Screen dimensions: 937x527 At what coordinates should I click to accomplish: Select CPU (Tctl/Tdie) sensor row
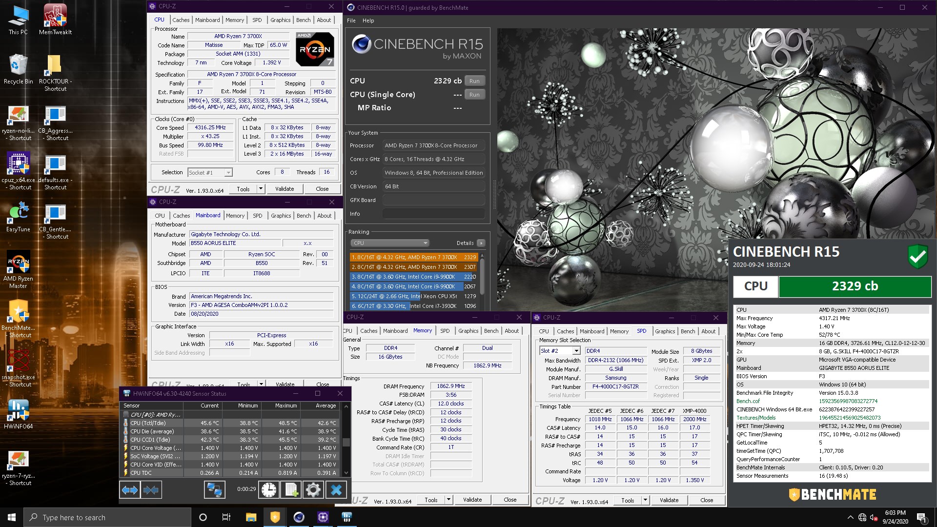[x=230, y=423]
